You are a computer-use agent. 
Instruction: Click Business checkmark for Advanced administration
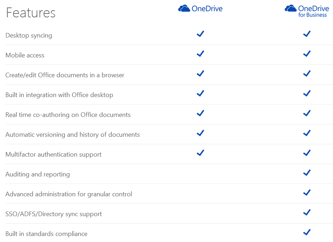pos(307,193)
